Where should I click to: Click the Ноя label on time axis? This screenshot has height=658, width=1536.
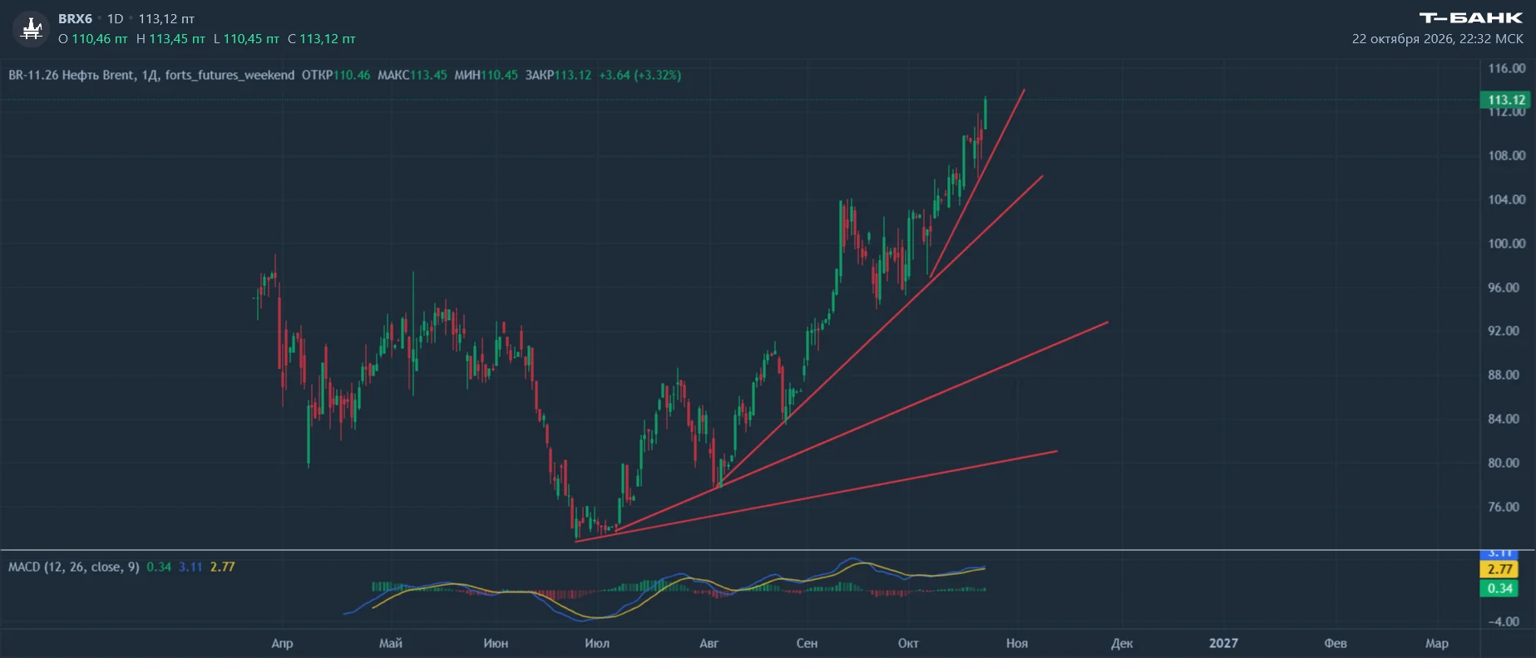pyautogui.click(x=1017, y=643)
